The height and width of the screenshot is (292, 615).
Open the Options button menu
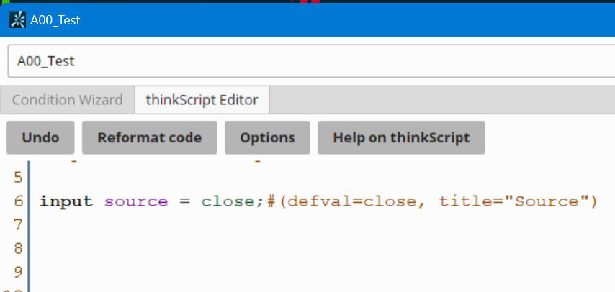(x=267, y=137)
